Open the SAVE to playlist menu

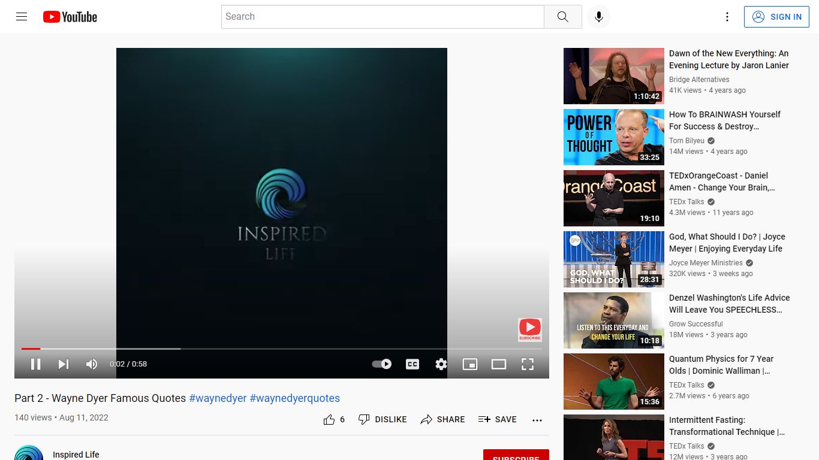497,420
